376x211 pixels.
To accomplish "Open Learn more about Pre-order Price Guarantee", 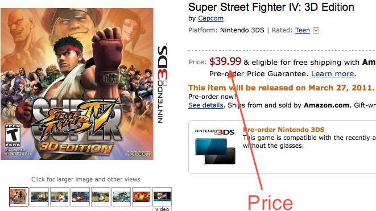I will (x=333, y=73).
